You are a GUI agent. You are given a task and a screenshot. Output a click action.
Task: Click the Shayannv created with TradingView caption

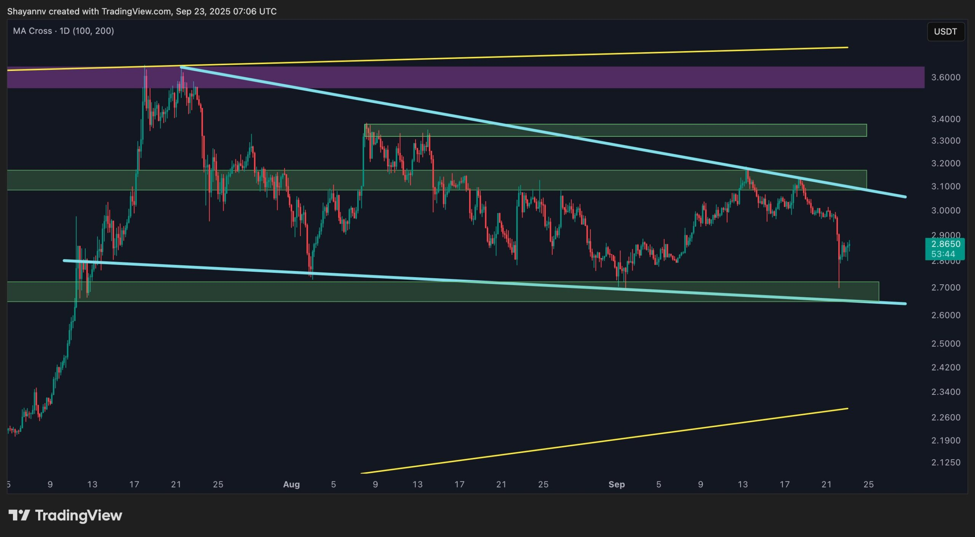tap(142, 11)
